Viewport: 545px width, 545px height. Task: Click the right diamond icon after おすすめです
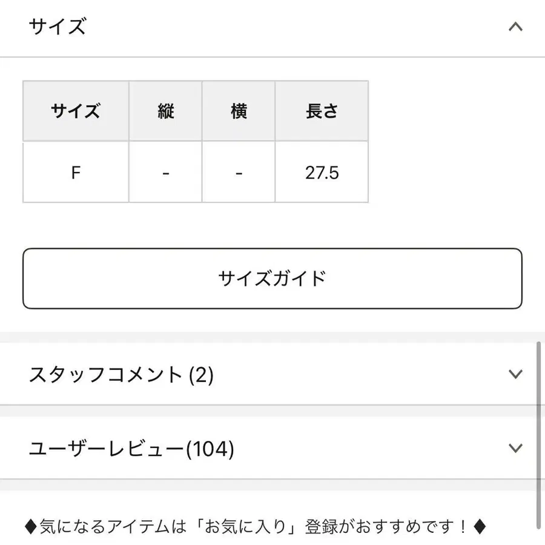coord(479,527)
